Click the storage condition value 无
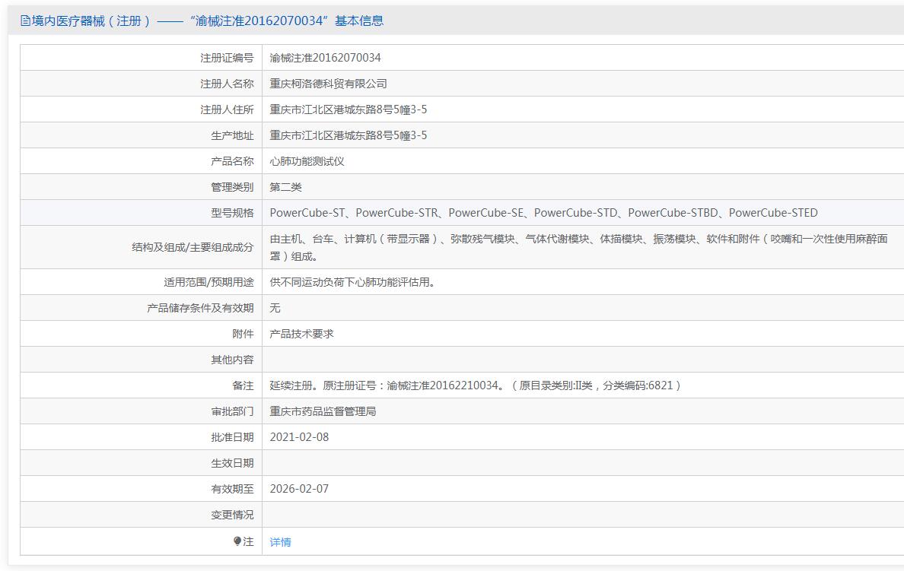The image size is (904, 571). tap(275, 308)
